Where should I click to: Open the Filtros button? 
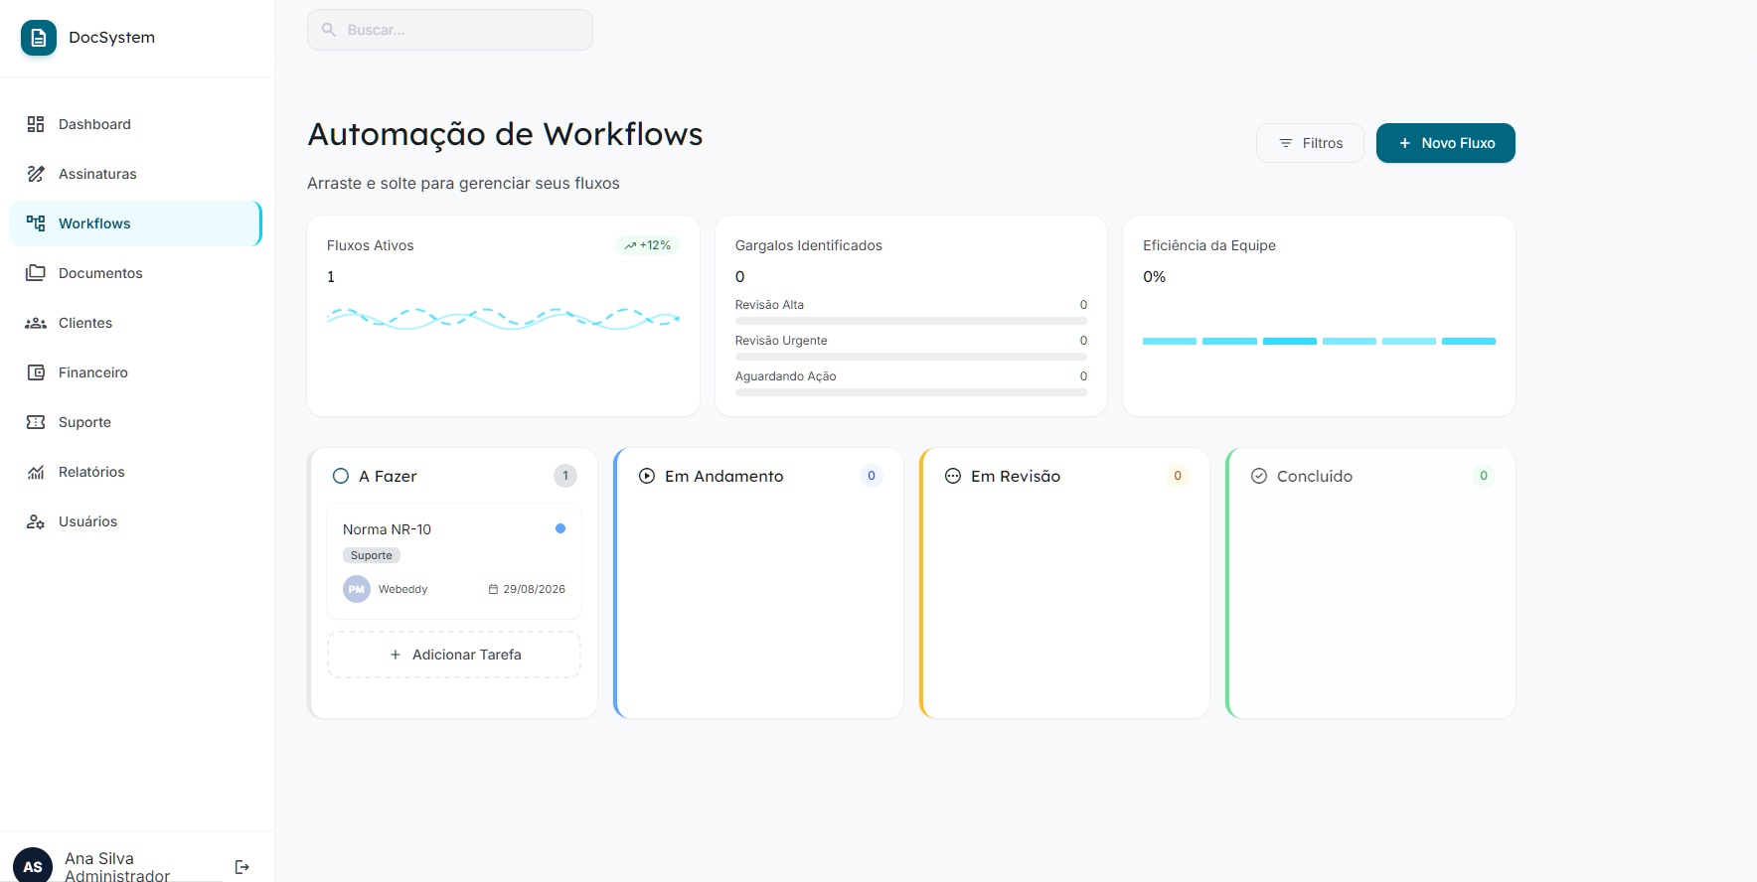tap(1310, 143)
